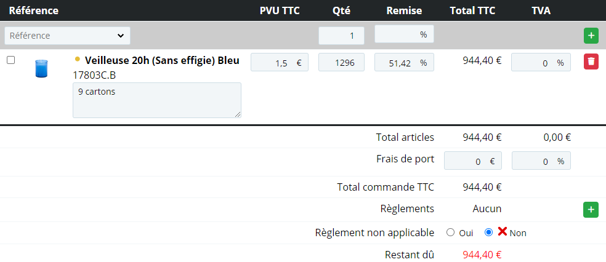Open the Référence dropdown
Screen dimensions: 606x262
click(67, 36)
